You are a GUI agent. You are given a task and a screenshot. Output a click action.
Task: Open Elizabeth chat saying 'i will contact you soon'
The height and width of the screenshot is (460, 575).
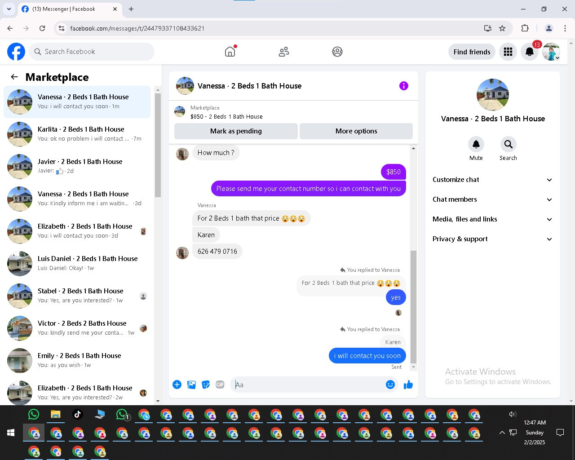(x=77, y=231)
